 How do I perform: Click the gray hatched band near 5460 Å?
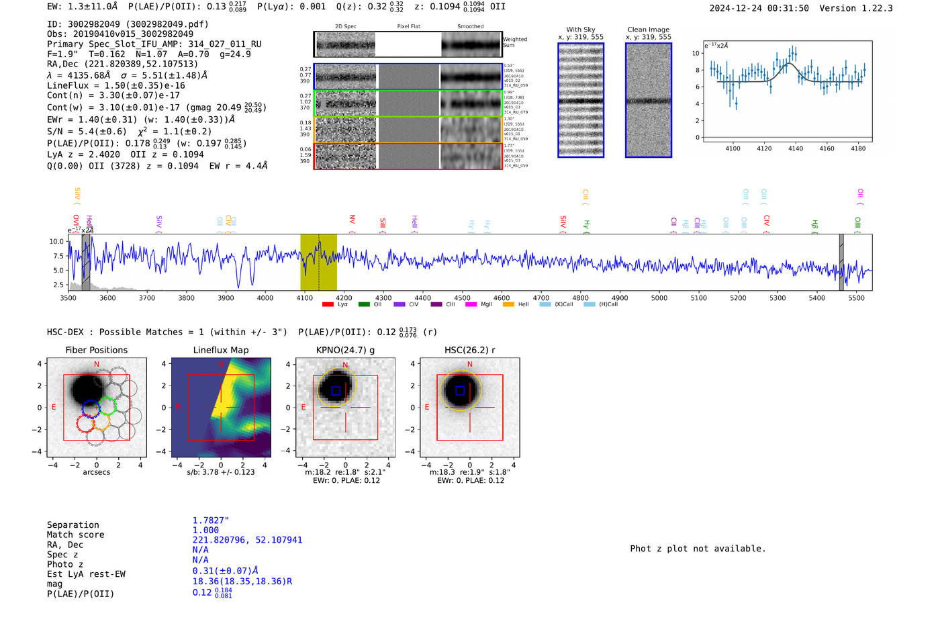coord(841,263)
